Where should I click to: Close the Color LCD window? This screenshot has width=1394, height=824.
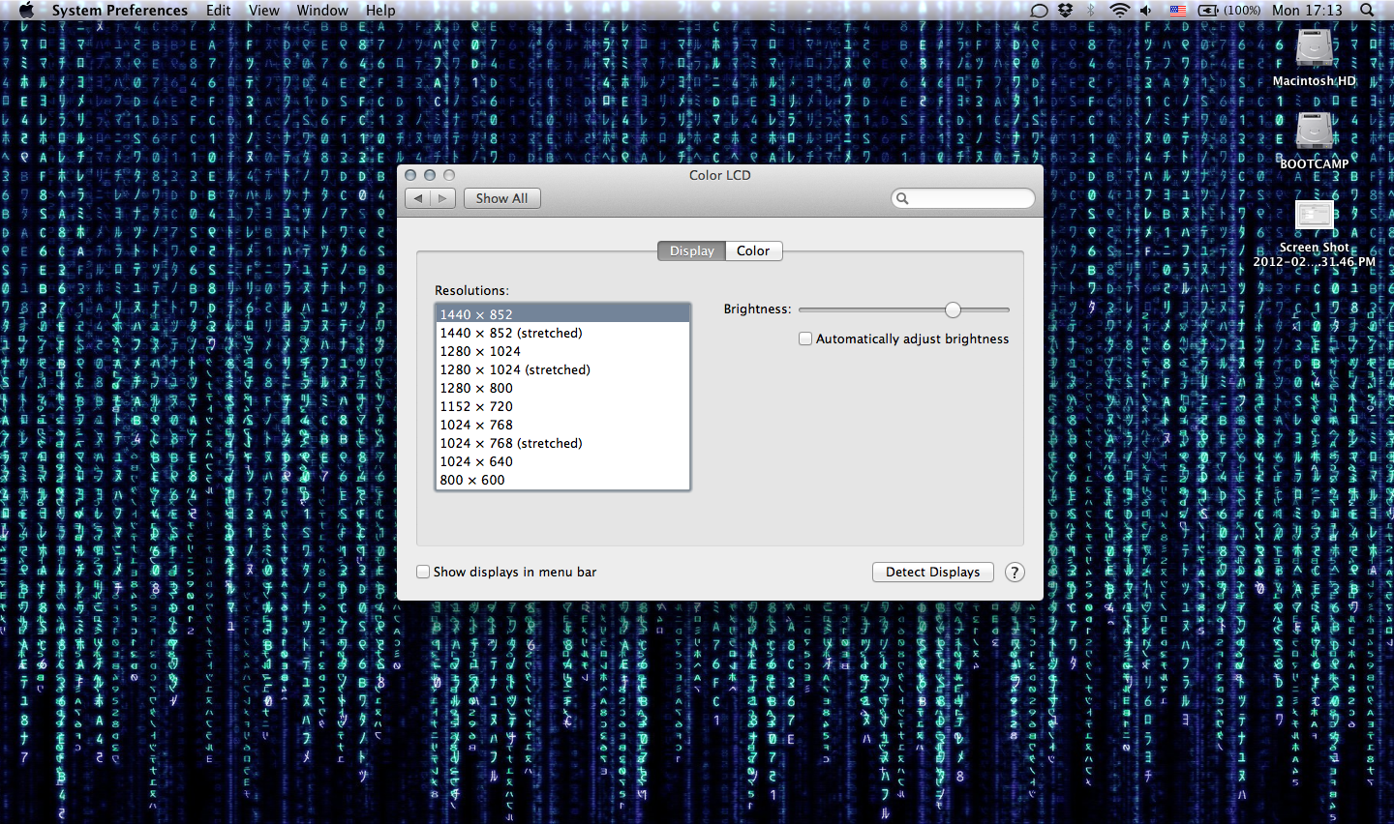[x=410, y=175]
